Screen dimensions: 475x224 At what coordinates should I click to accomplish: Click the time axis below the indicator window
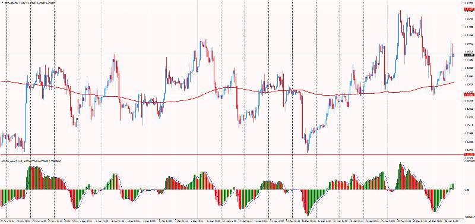(232, 220)
